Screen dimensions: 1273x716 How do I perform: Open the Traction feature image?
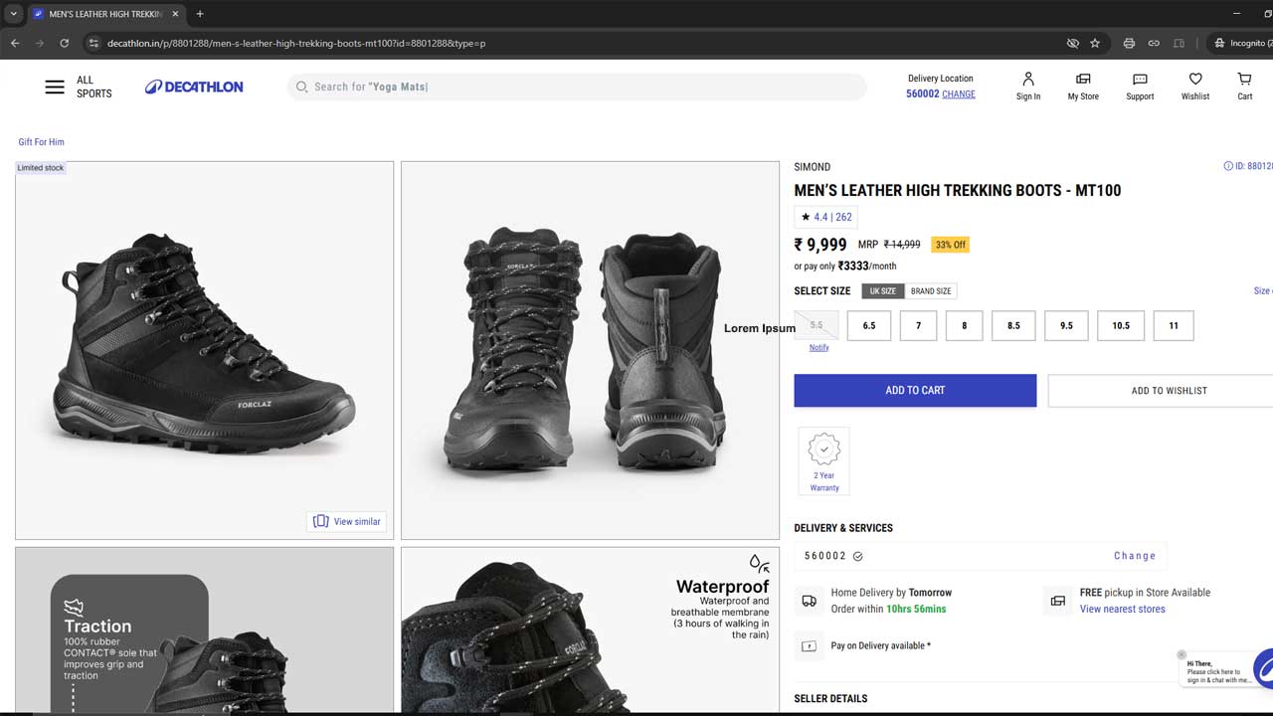(204, 630)
